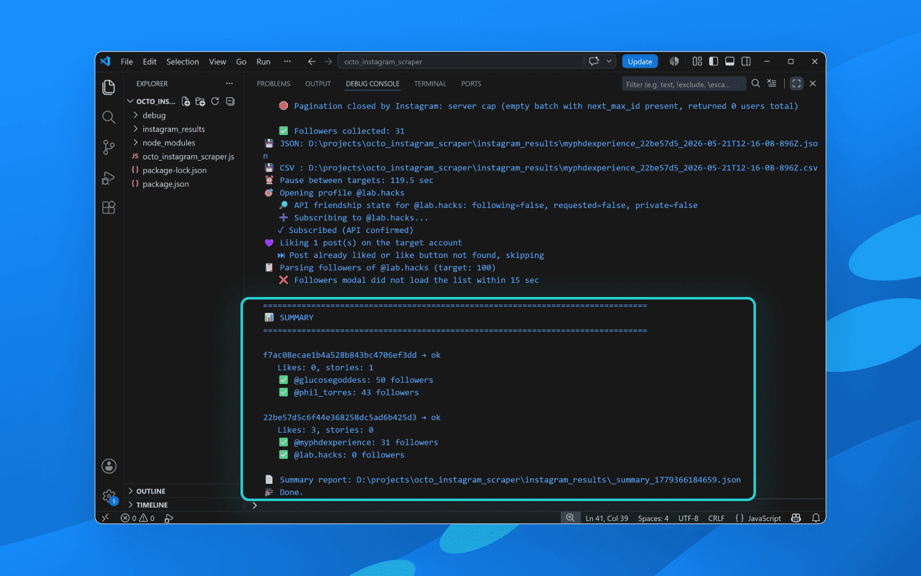The image size is (921, 576).
Task: Click the blue Update button
Action: click(640, 61)
